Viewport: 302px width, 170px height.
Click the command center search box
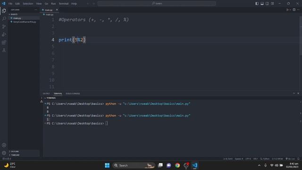[157, 3]
